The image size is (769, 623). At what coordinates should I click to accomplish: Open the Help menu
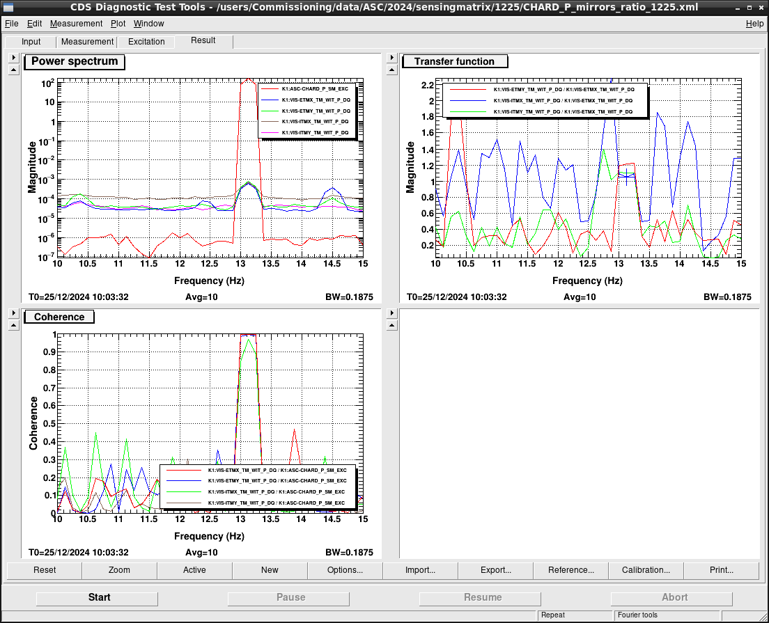coord(754,24)
